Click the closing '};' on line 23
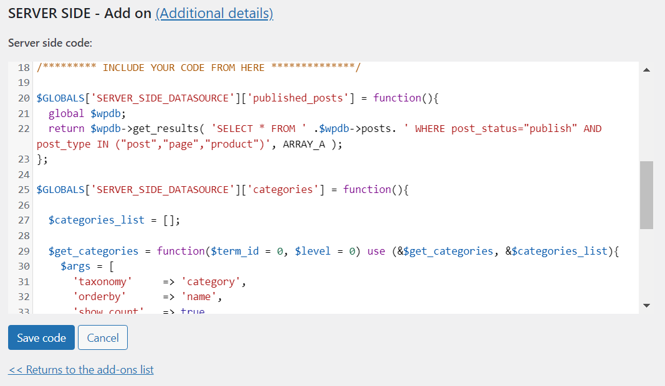This screenshot has width=665, height=386. [x=42, y=159]
